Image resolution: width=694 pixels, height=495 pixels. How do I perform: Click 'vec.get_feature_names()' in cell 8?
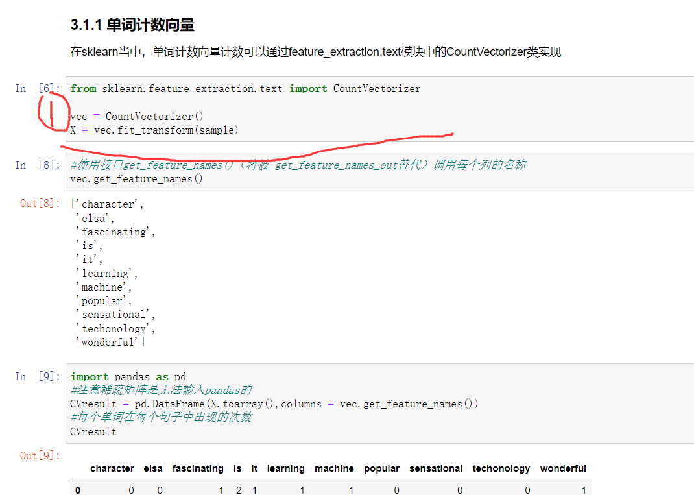pyautogui.click(x=136, y=179)
